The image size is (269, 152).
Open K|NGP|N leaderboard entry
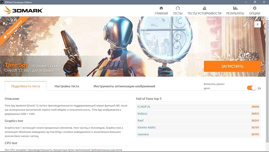tap(144, 107)
